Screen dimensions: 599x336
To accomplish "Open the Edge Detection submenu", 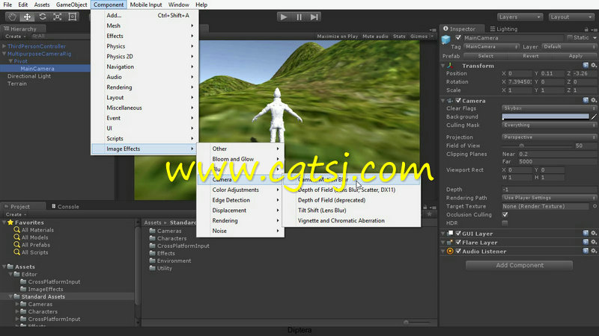I will point(240,200).
